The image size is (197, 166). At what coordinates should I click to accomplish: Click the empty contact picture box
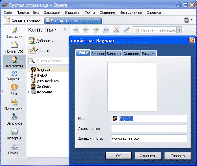(132, 87)
